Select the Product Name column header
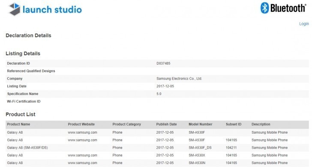 coord(18,124)
